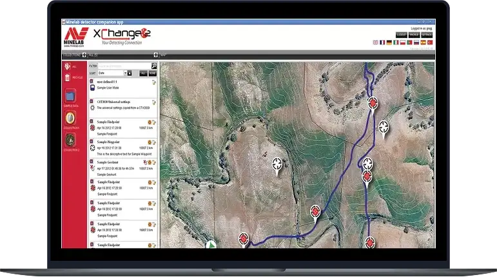Image resolution: width=497 pixels, height=277 pixels.
Task: Click the small purple box beside 'user defined'
Action: 92,81
